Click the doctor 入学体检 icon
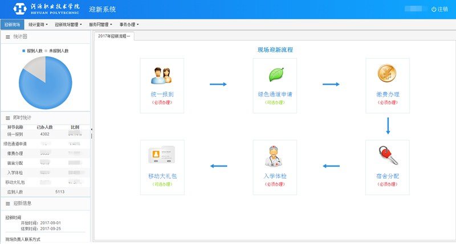Screen dimensions: 456x244 tap(275, 156)
